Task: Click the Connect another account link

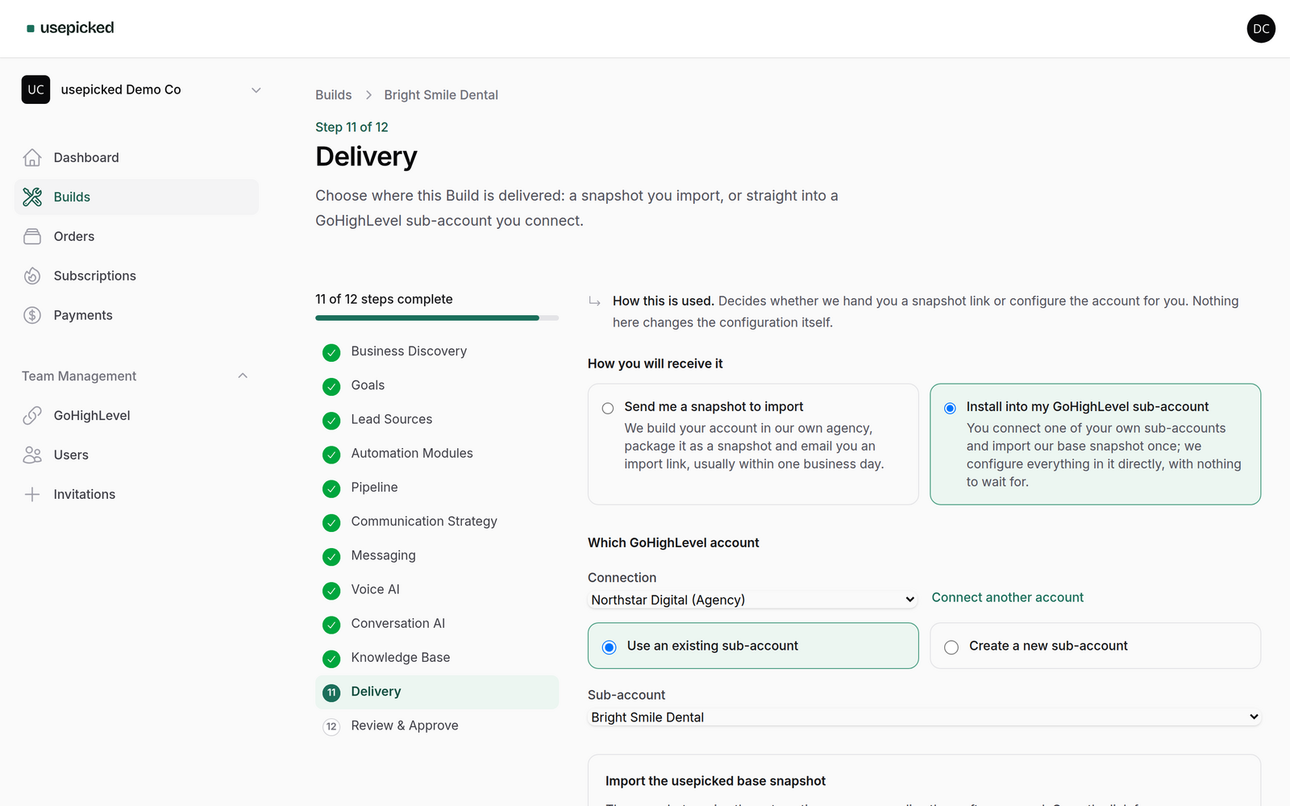Action: (1007, 597)
